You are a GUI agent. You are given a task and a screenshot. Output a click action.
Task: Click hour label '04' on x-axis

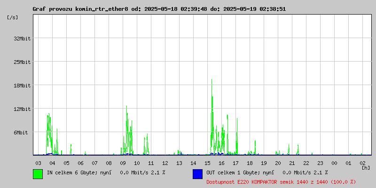click(x=52, y=163)
